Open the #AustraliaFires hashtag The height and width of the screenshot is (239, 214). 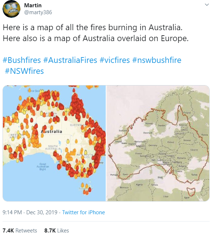70,60
